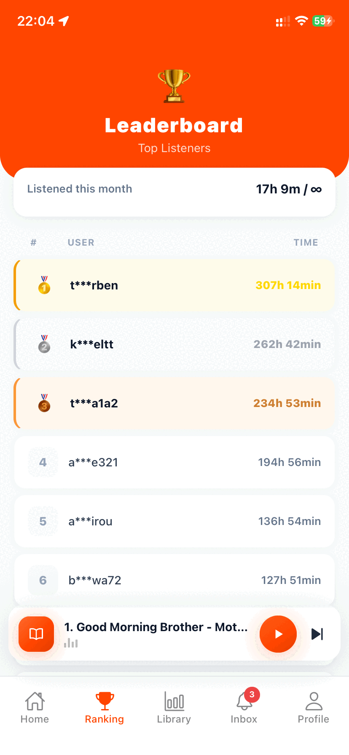Image resolution: width=349 pixels, height=755 pixels.
Task: Tap the notification badge showing 3
Action: pos(252,694)
